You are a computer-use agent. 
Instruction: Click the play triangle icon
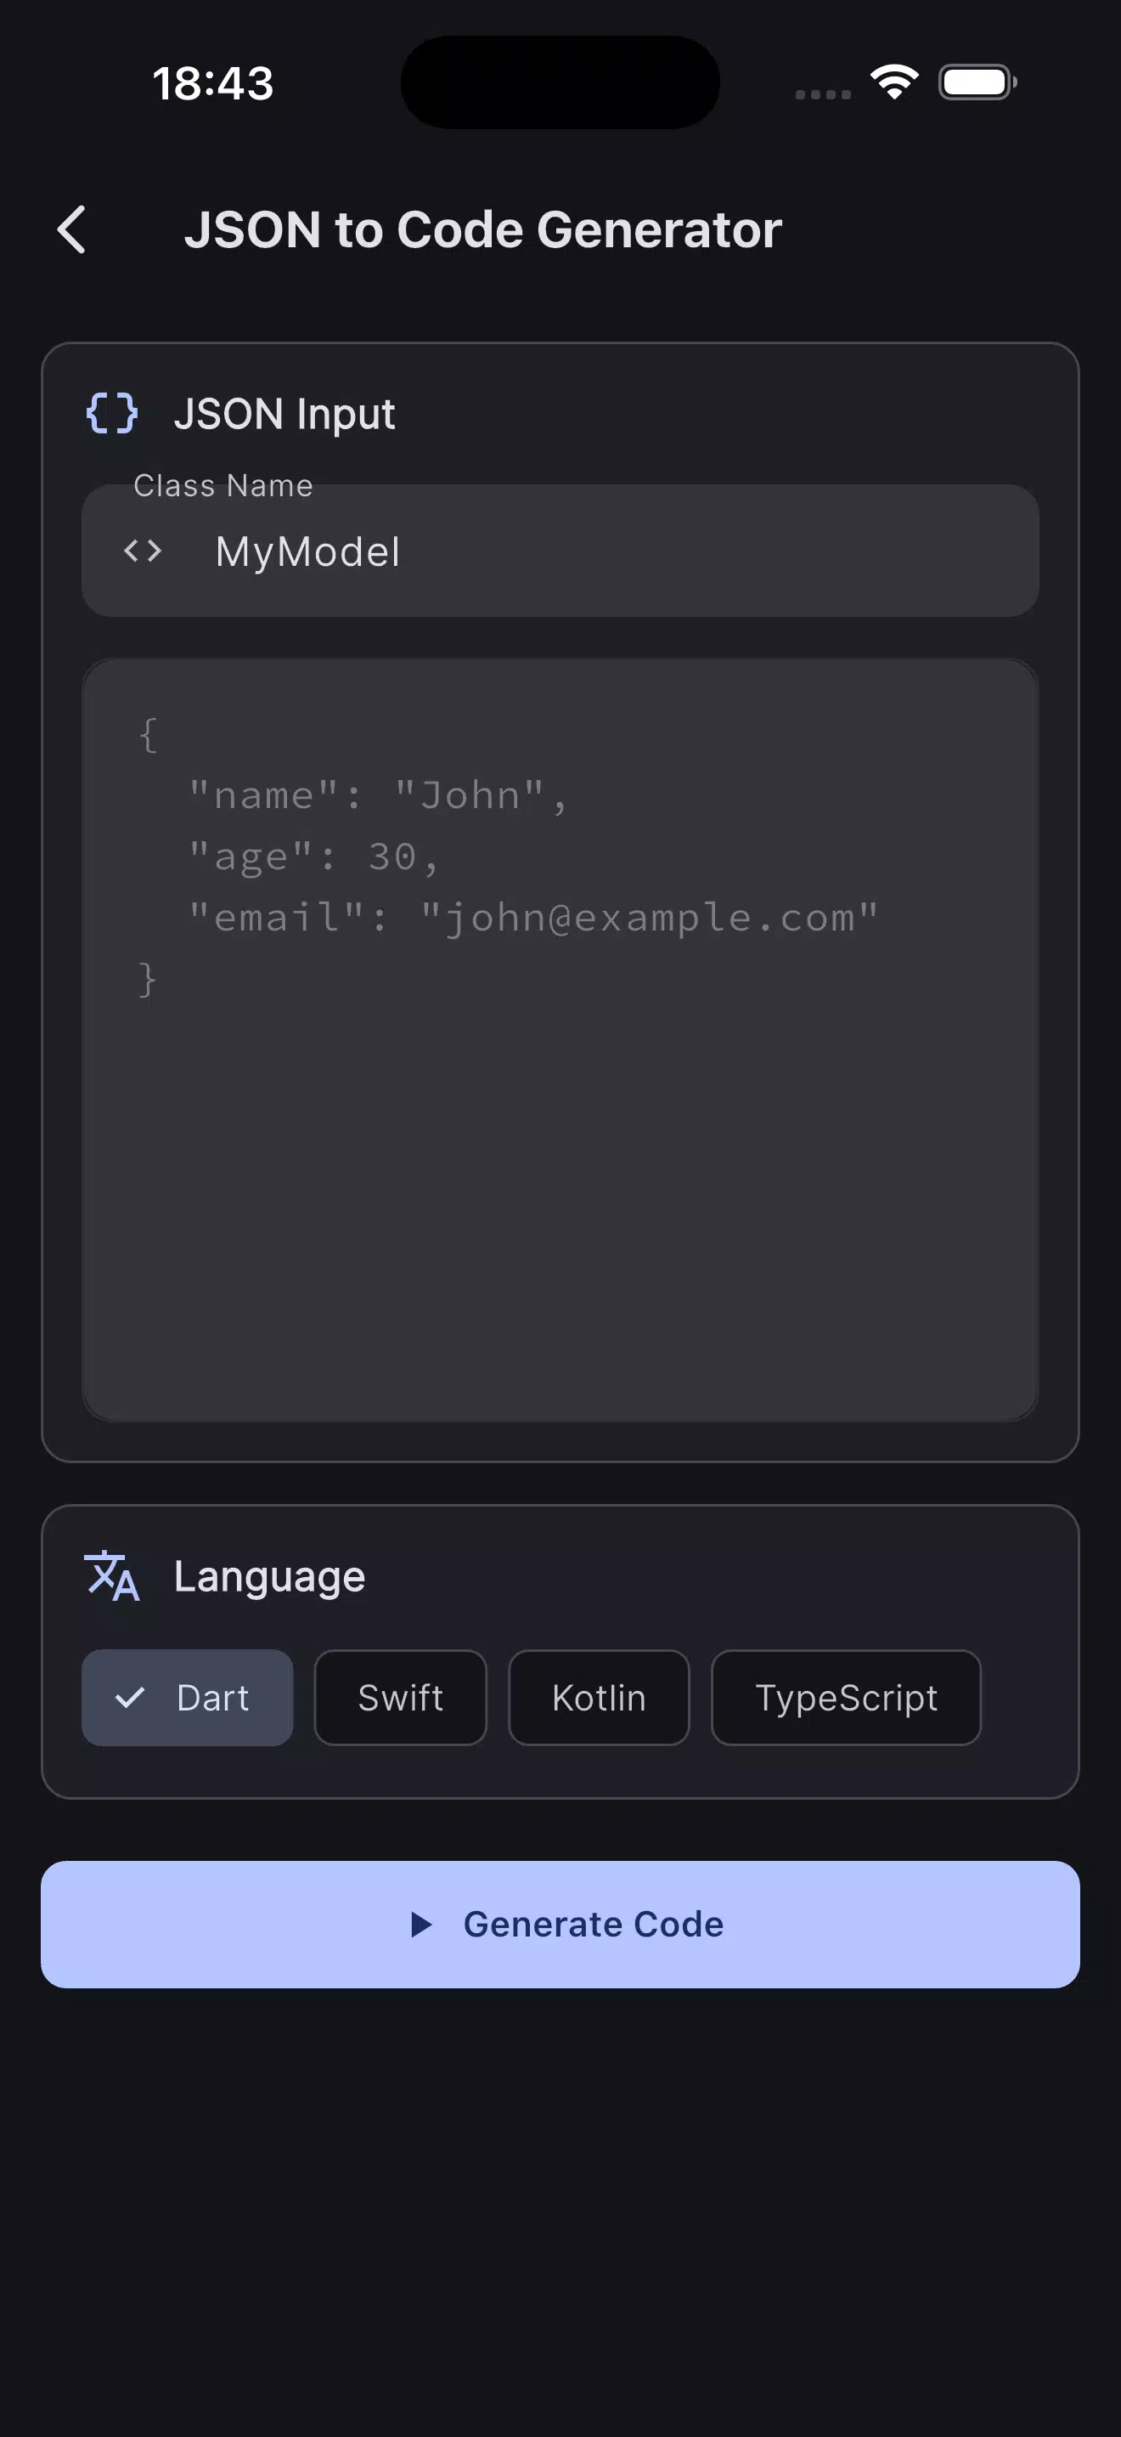pos(421,1925)
